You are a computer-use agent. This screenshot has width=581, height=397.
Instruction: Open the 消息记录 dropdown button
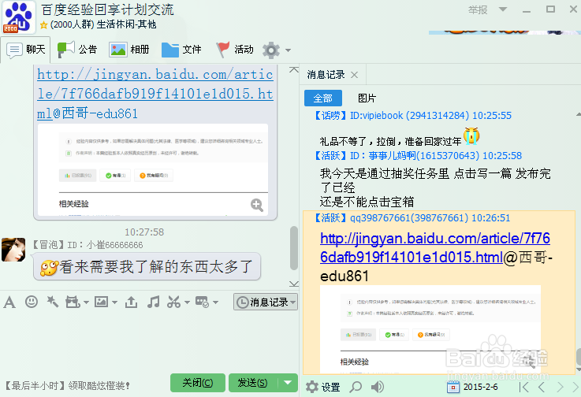266,302
